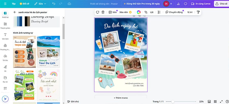Enter fullscreen presentation mode

click(x=221, y=101)
